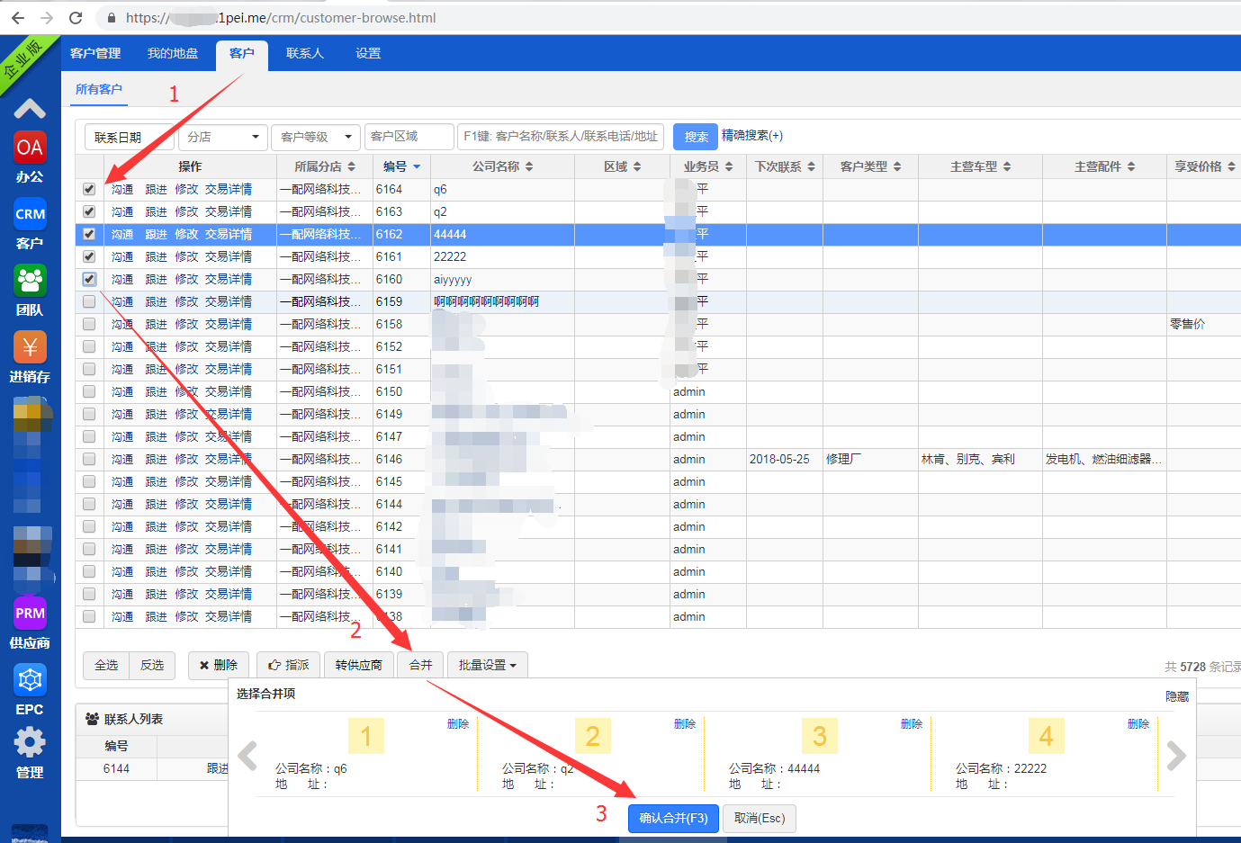Click the 全选 select all button

(x=106, y=665)
